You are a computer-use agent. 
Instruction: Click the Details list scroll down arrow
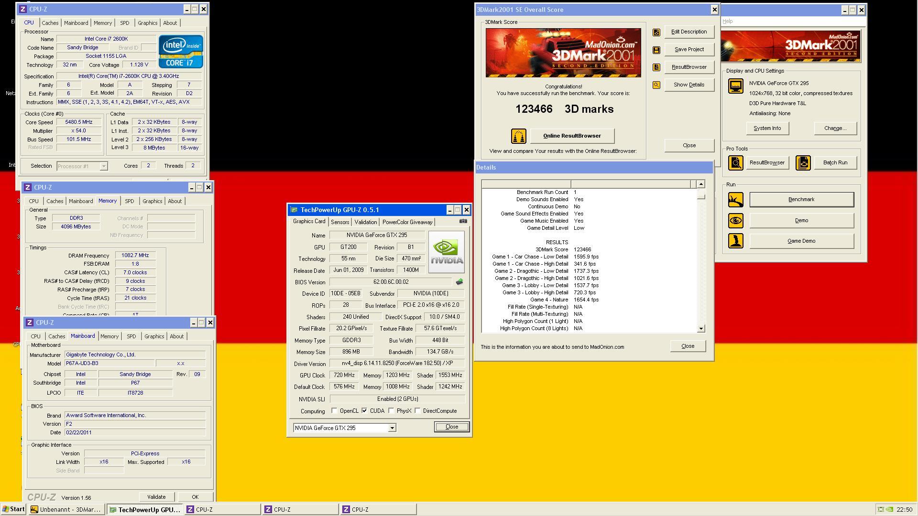(x=701, y=329)
